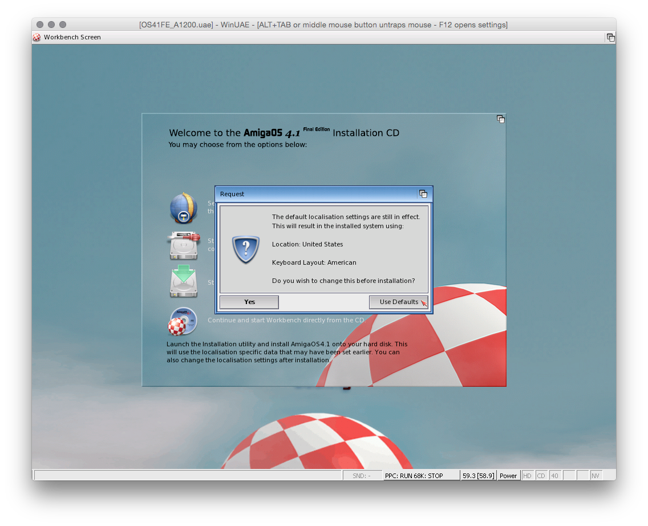Click the 59.3 [58.9] FPS indicator

point(478,476)
